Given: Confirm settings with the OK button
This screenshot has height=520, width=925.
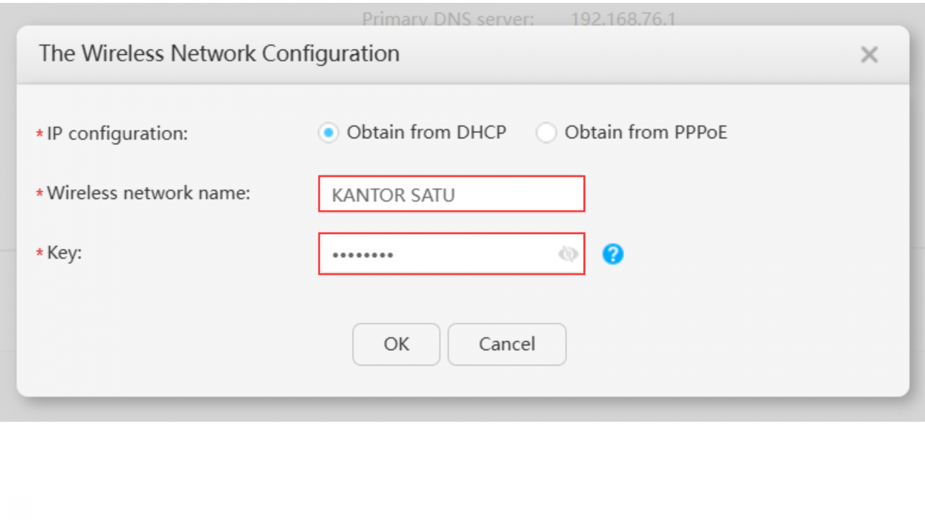Looking at the screenshot, I should (x=396, y=344).
